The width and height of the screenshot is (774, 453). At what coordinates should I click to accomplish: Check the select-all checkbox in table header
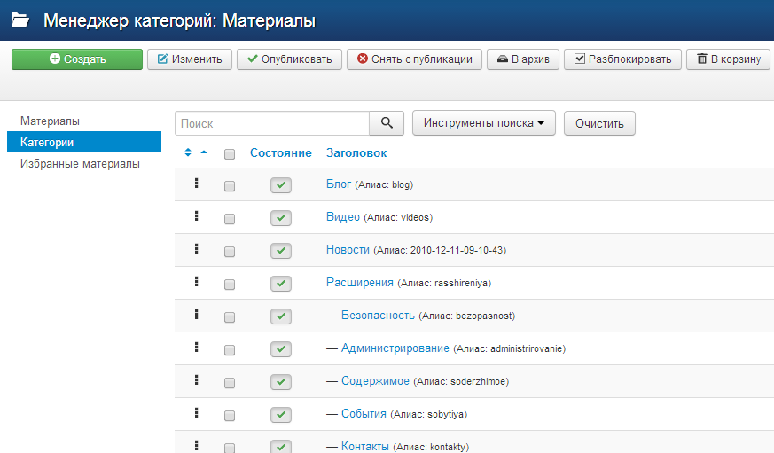pyautogui.click(x=230, y=154)
